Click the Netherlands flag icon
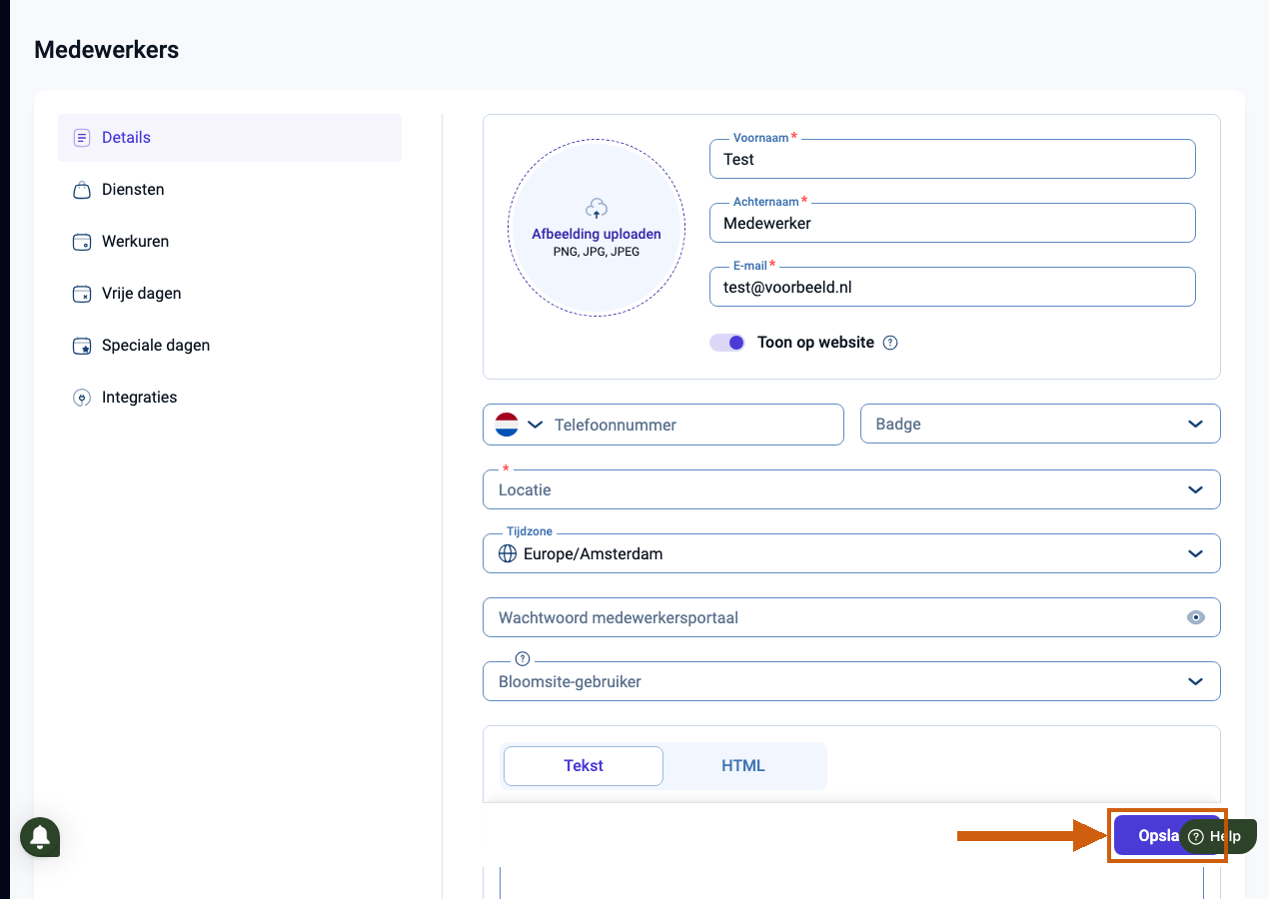This screenshot has height=899, width=1269. [507, 425]
